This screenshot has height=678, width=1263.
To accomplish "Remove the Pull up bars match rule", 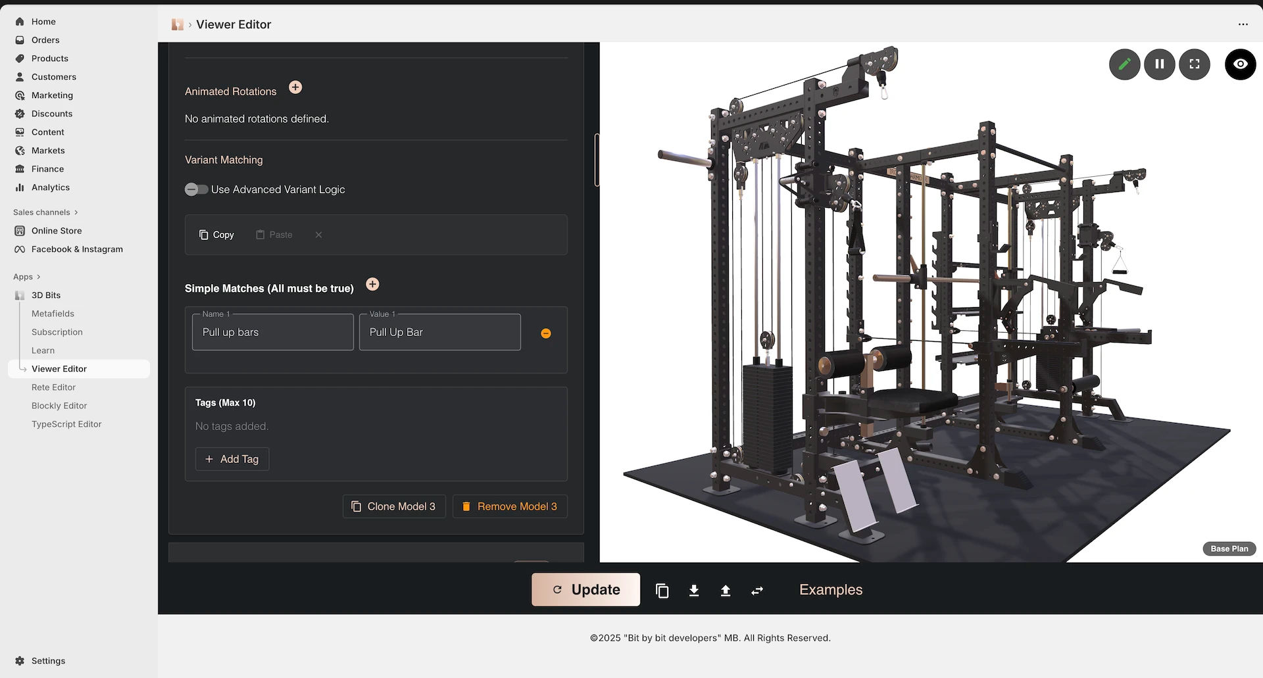I will (545, 333).
